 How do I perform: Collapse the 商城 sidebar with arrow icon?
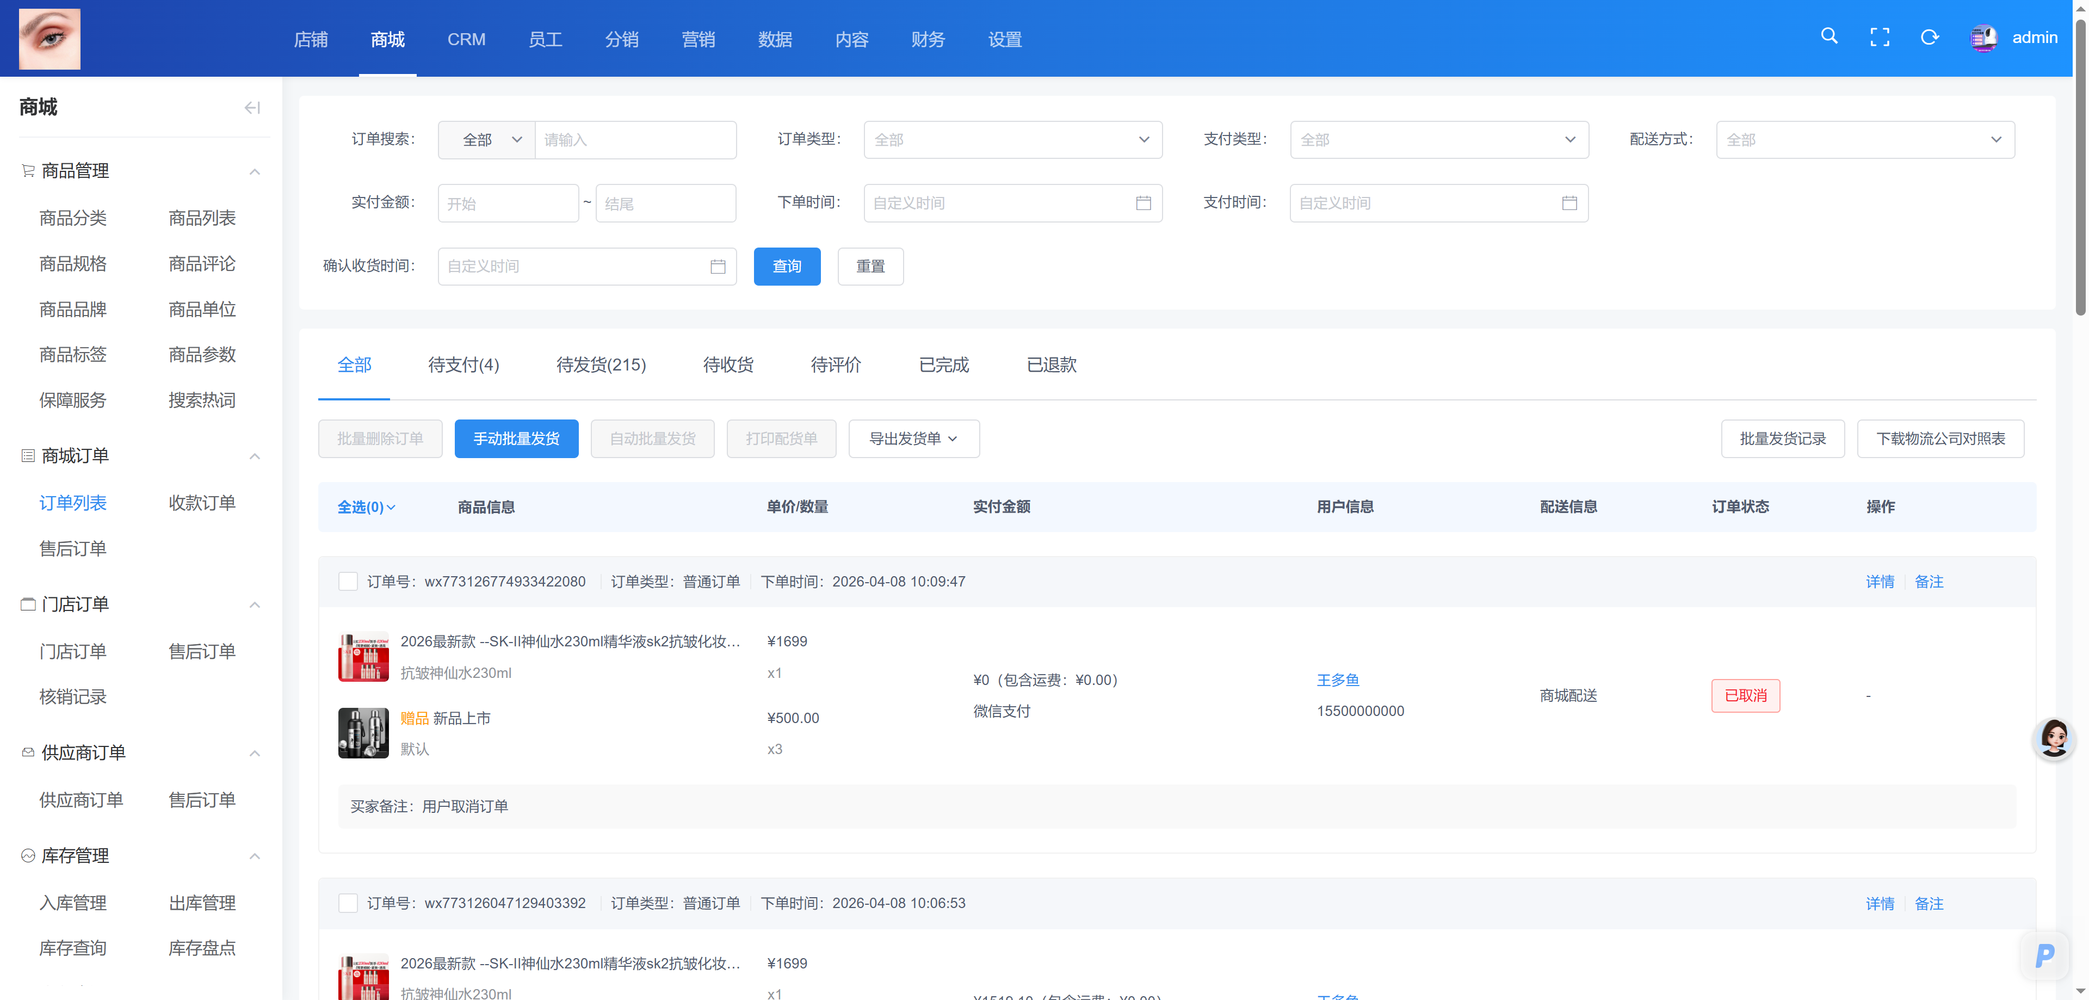252,107
